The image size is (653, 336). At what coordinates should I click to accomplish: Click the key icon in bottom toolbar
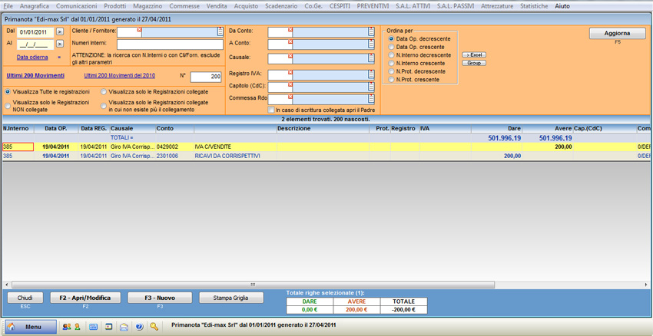point(154,327)
